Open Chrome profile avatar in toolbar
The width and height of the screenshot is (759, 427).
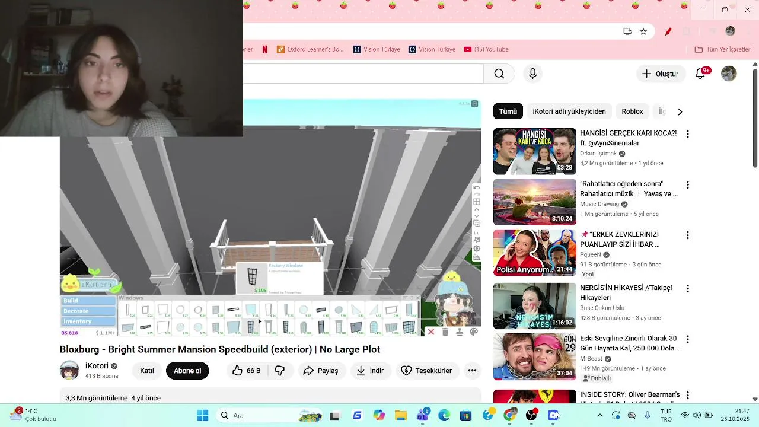point(730,31)
